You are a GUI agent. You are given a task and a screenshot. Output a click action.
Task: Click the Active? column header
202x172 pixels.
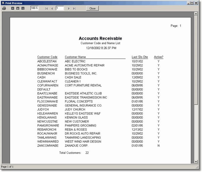[158, 57]
